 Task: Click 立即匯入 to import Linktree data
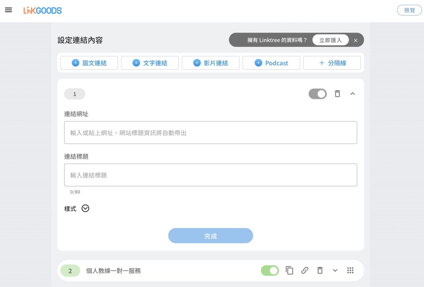click(330, 40)
